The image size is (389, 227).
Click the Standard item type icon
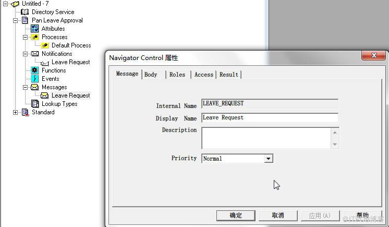click(25, 112)
